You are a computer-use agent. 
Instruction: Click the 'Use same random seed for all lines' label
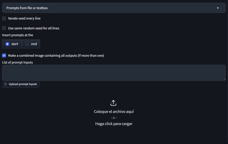point(34,28)
